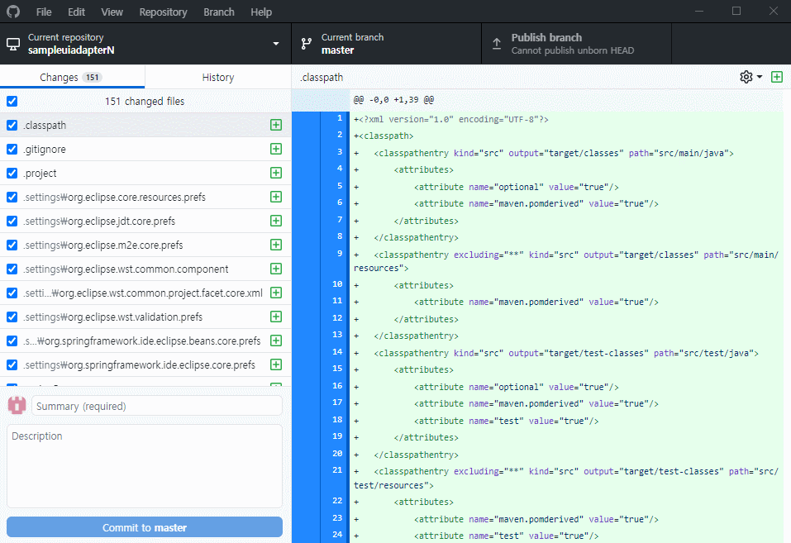Uncheck the .settings/org.eclipse.jdt.core.prefs checkbox

[x=11, y=221]
